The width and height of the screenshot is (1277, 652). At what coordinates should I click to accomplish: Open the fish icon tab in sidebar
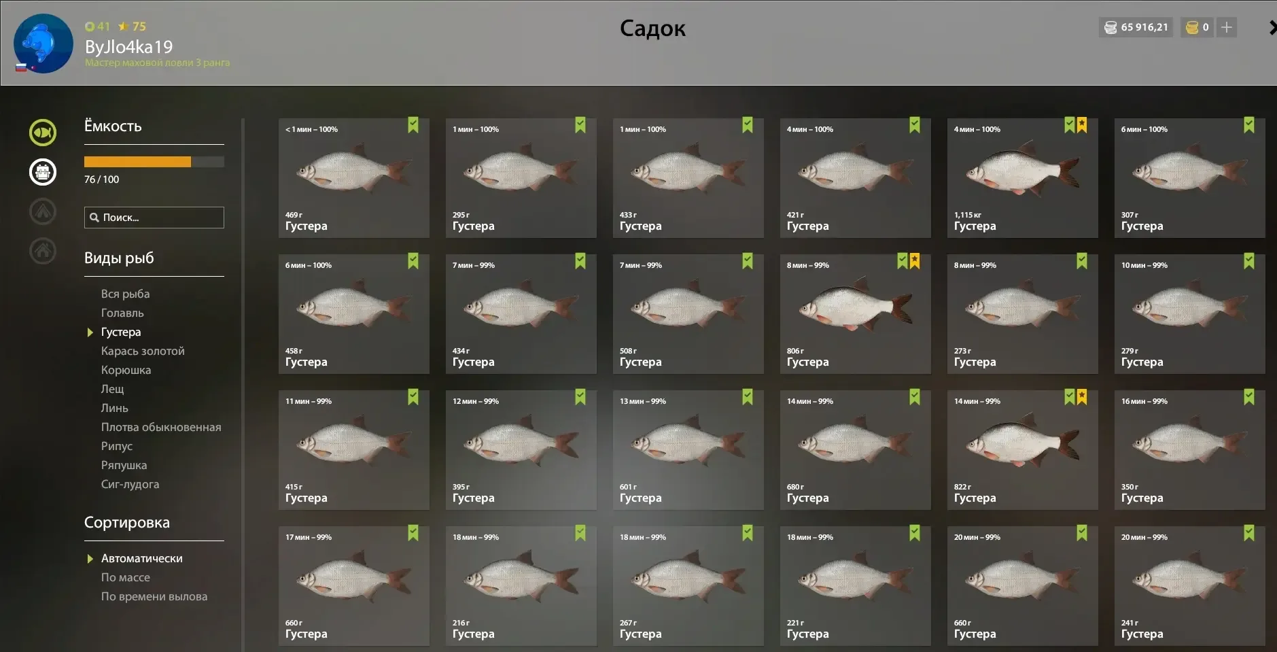43,133
